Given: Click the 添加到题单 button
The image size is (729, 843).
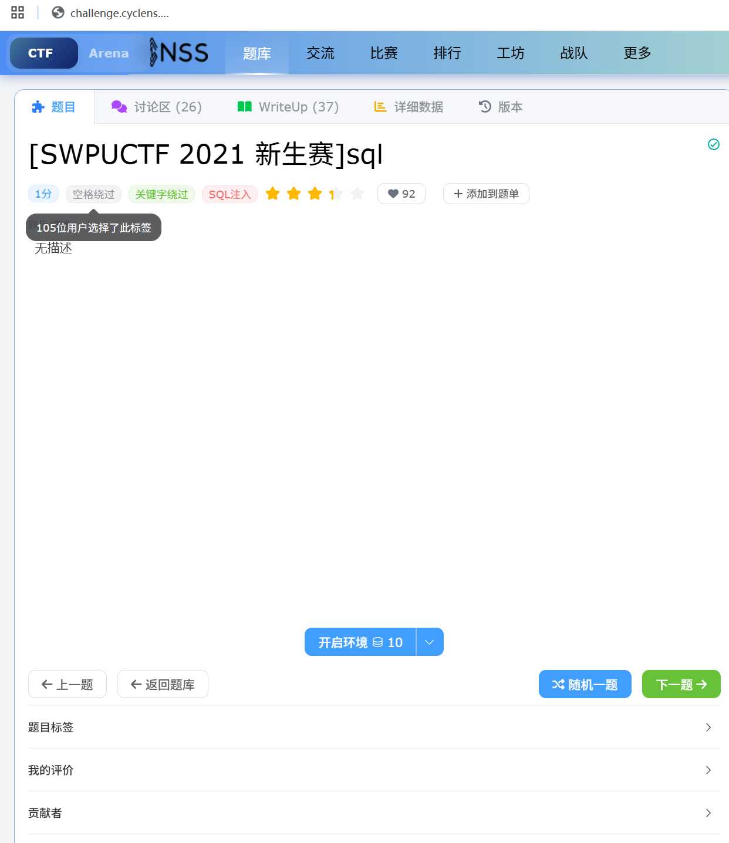Looking at the screenshot, I should (486, 194).
